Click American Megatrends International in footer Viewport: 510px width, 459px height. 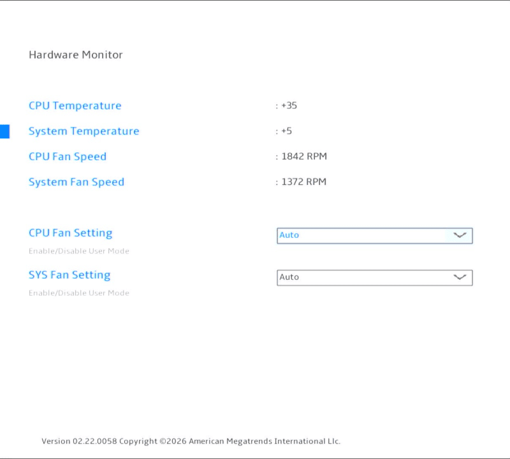(x=258, y=441)
